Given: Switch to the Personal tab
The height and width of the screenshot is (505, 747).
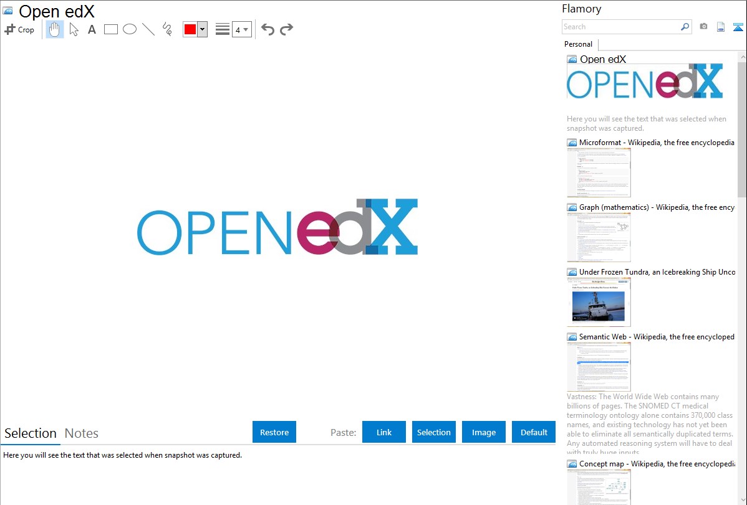Looking at the screenshot, I should (x=579, y=44).
